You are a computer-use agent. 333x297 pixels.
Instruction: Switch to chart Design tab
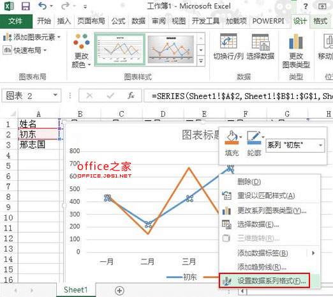(300, 21)
